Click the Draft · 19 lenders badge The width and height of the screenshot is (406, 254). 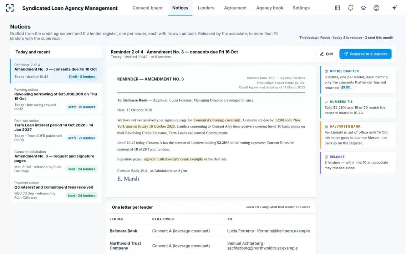click(81, 107)
